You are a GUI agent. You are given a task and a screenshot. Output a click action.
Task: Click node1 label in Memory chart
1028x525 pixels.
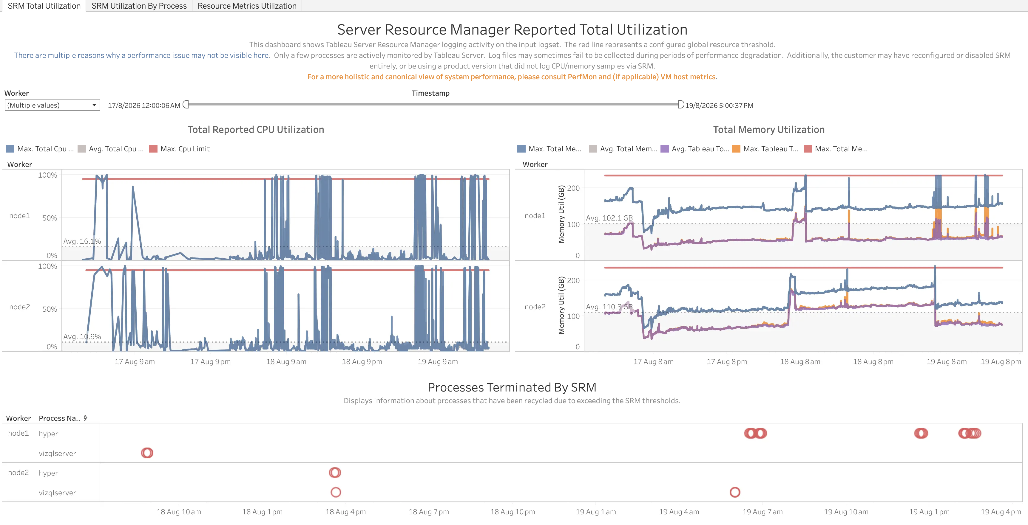coord(535,216)
